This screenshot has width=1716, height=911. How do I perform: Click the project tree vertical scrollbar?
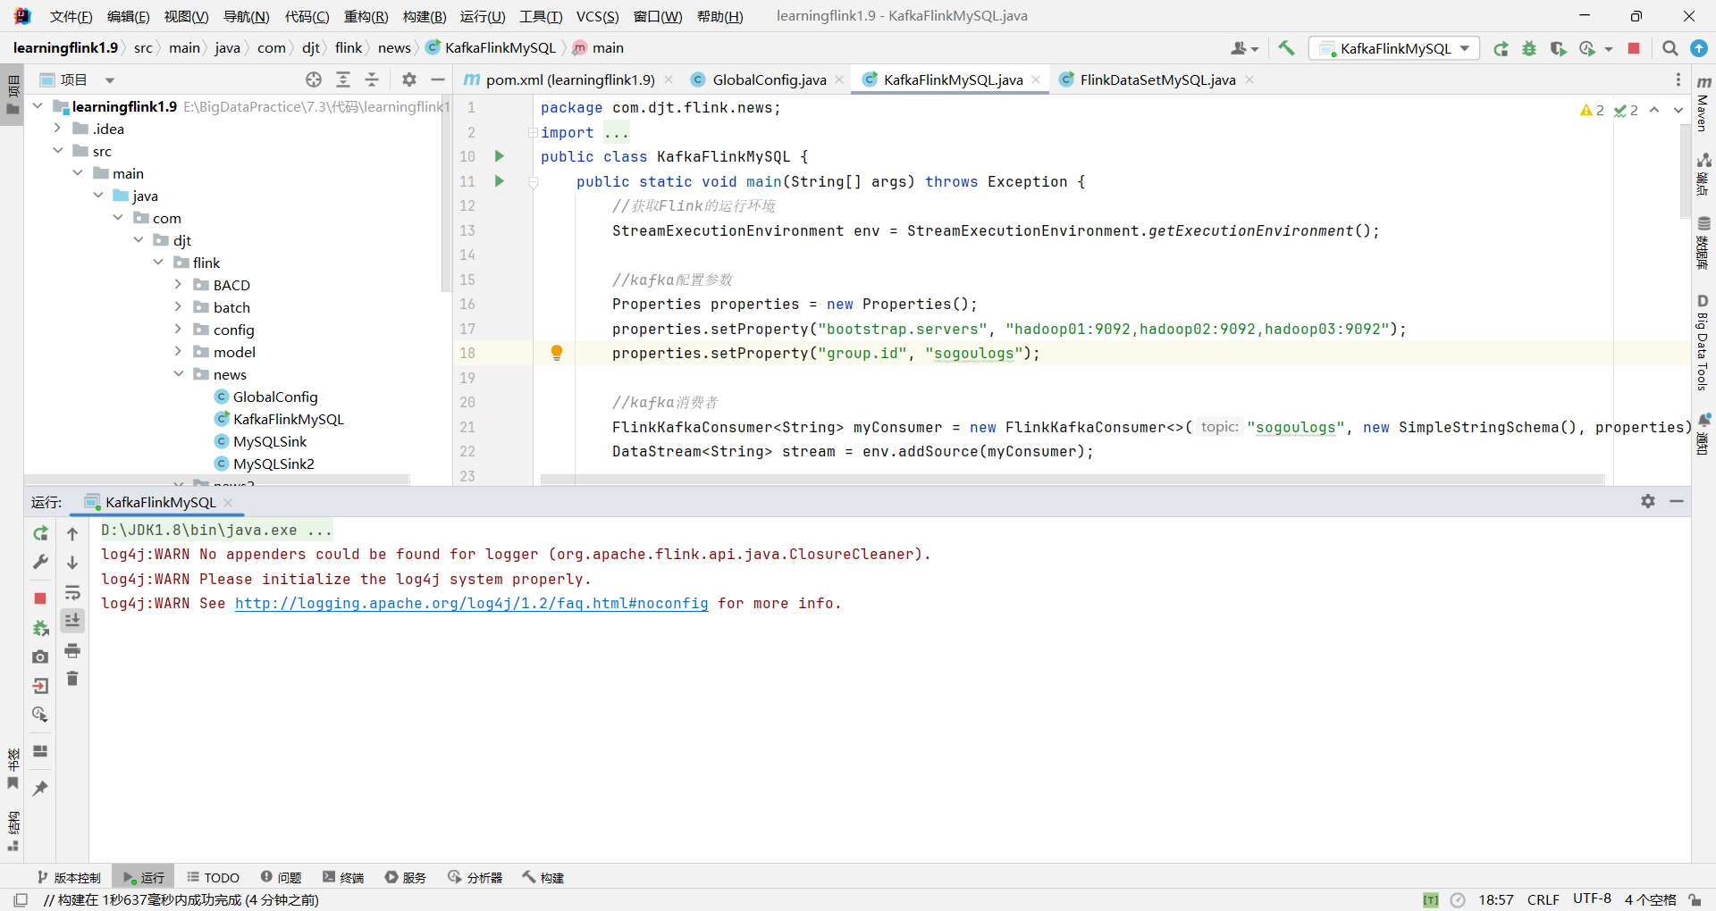[x=445, y=193]
